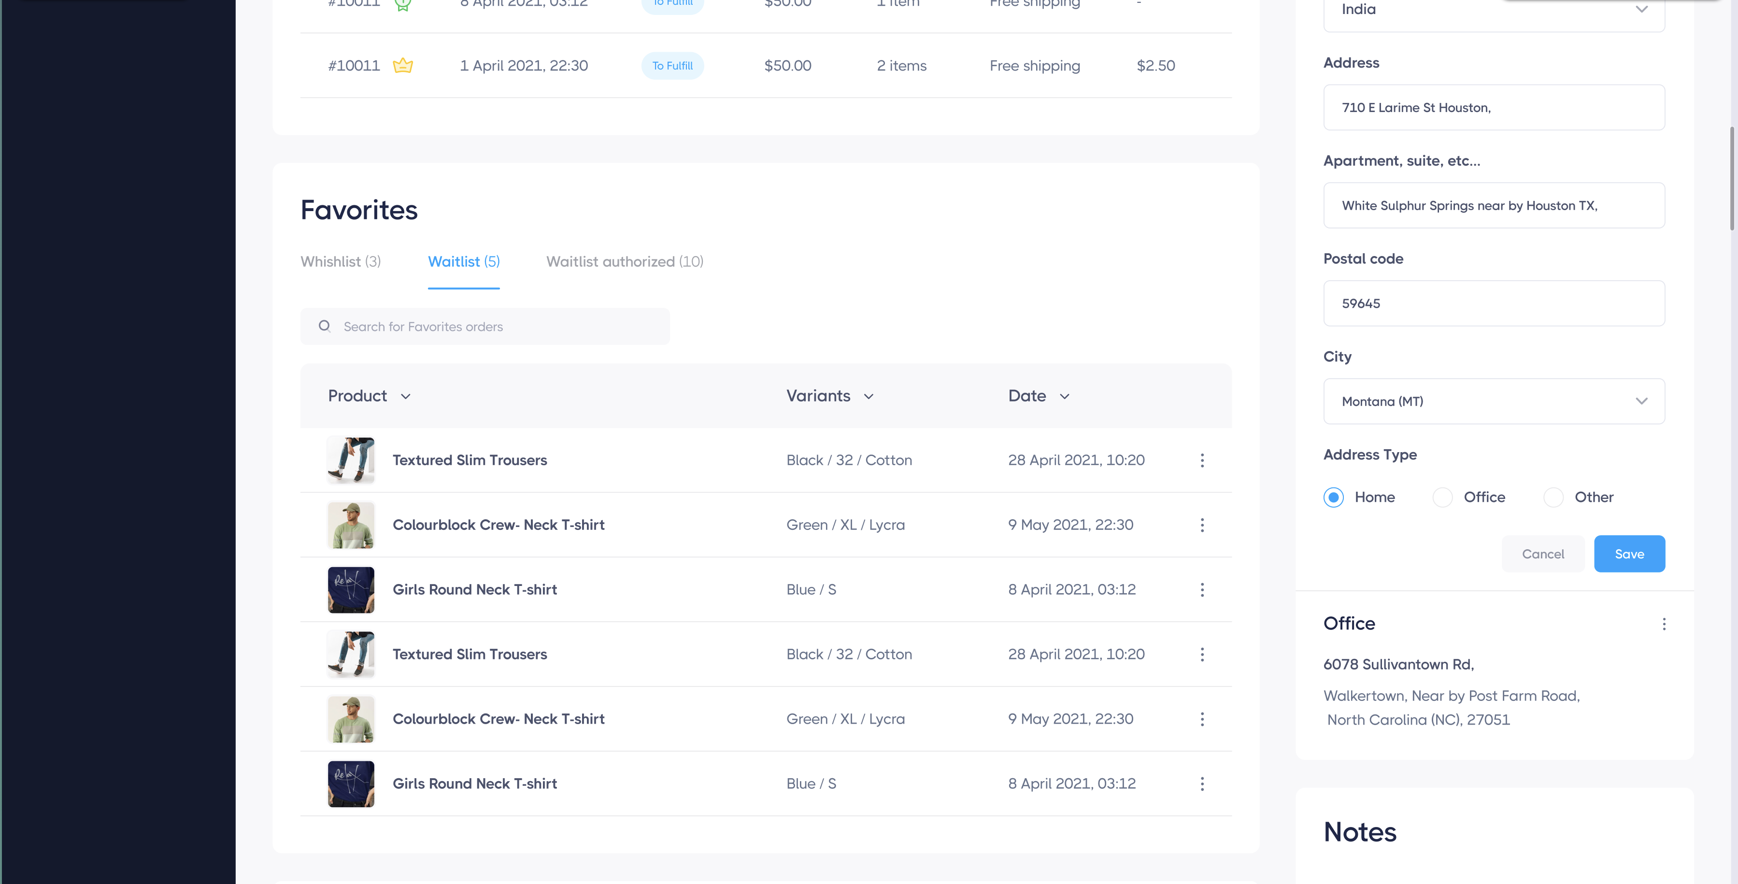The height and width of the screenshot is (884, 1738).
Task: Save the address details
Action: point(1629,553)
